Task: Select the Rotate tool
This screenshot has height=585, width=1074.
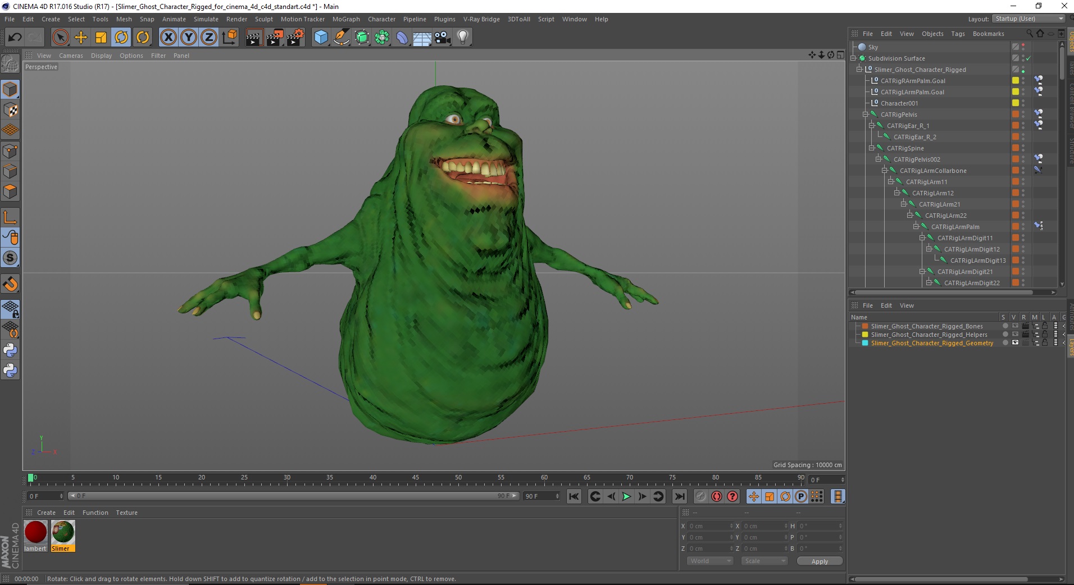Action: 121,38
